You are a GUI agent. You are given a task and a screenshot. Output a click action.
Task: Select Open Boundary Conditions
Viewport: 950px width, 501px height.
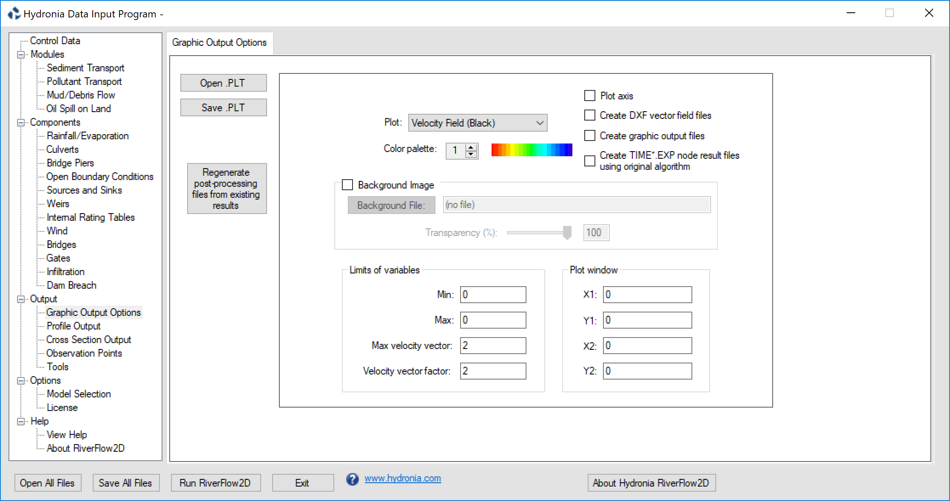point(100,177)
